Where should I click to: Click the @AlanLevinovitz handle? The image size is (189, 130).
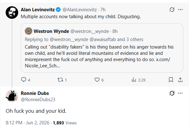coord(79,10)
